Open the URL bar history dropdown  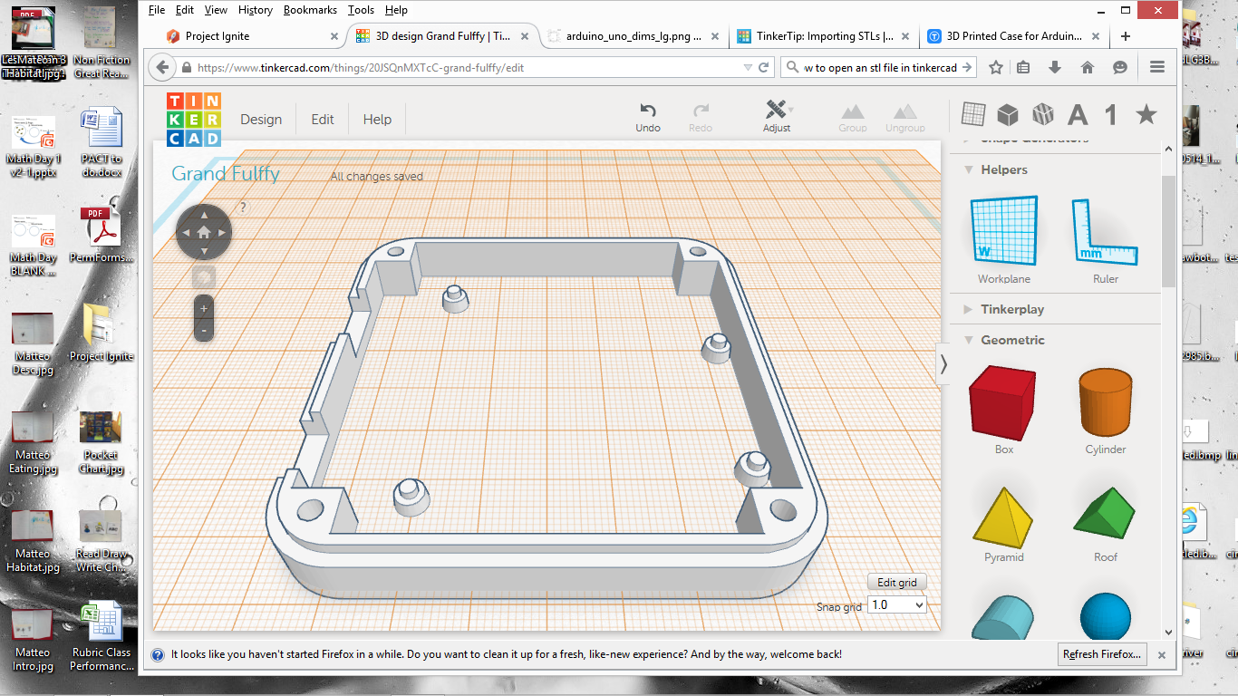[x=748, y=67]
